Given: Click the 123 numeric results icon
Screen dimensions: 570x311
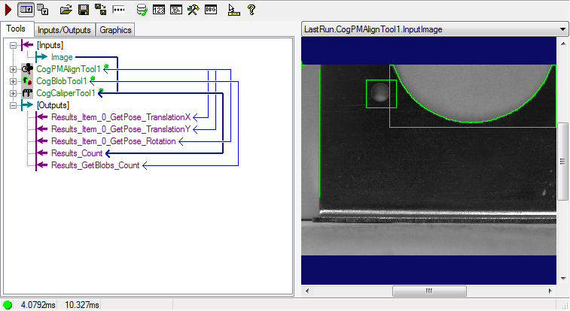Looking at the screenshot, I should tap(159, 10).
